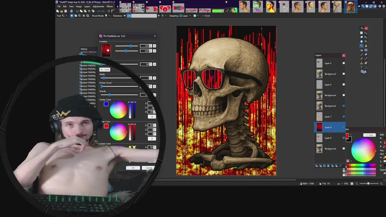Select the Zoom magnifier tool
Image resolution: width=386 pixels, height=217 pixels.
(366, 41)
